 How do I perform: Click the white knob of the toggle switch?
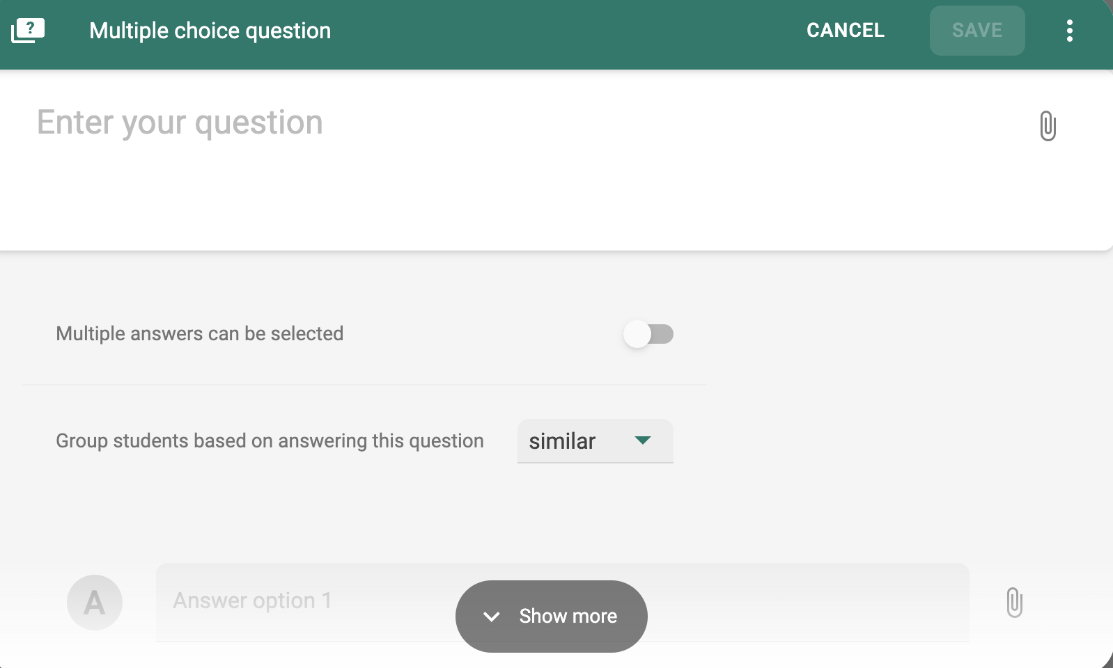[x=637, y=334]
